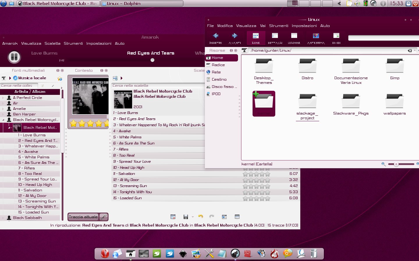Toggle Anteprima previews in Dolphin
This screenshot has height=261, width=419.
(316, 38)
